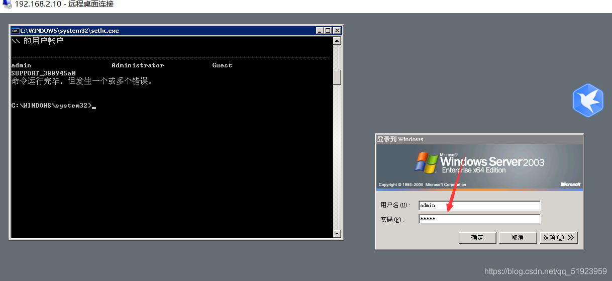Click the 的用户帐户 header line

tap(37, 41)
